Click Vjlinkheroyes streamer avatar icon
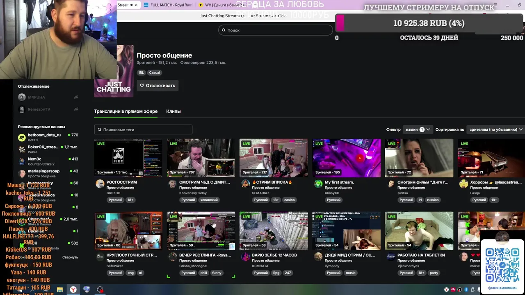This screenshot has height=295, width=525. (x=391, y=256)
